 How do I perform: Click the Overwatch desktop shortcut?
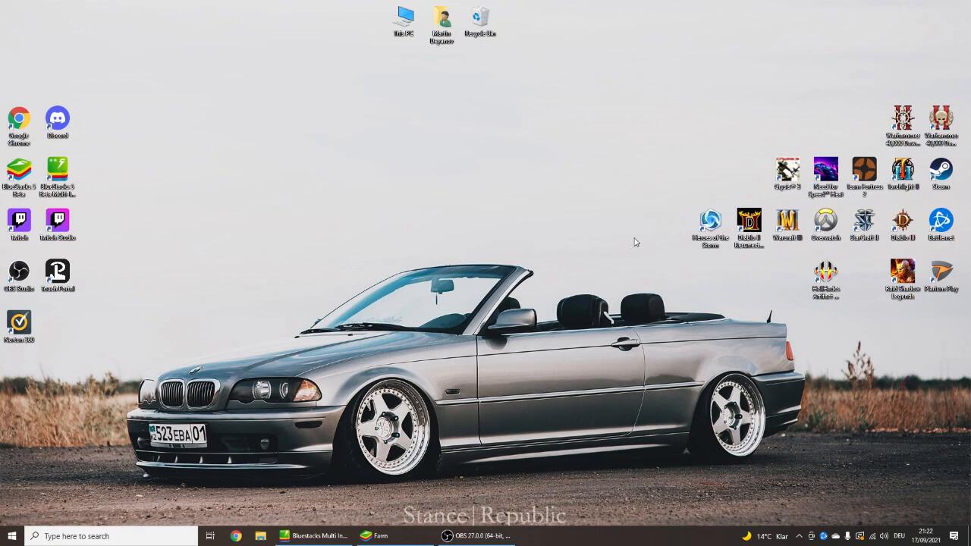coord(825,222)
